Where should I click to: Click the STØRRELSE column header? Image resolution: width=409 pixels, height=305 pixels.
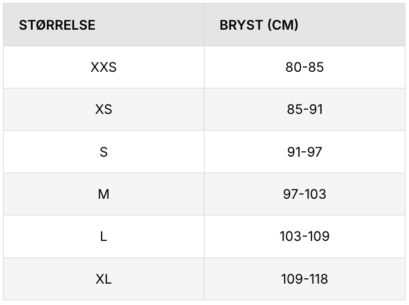[x=57, y=25]
